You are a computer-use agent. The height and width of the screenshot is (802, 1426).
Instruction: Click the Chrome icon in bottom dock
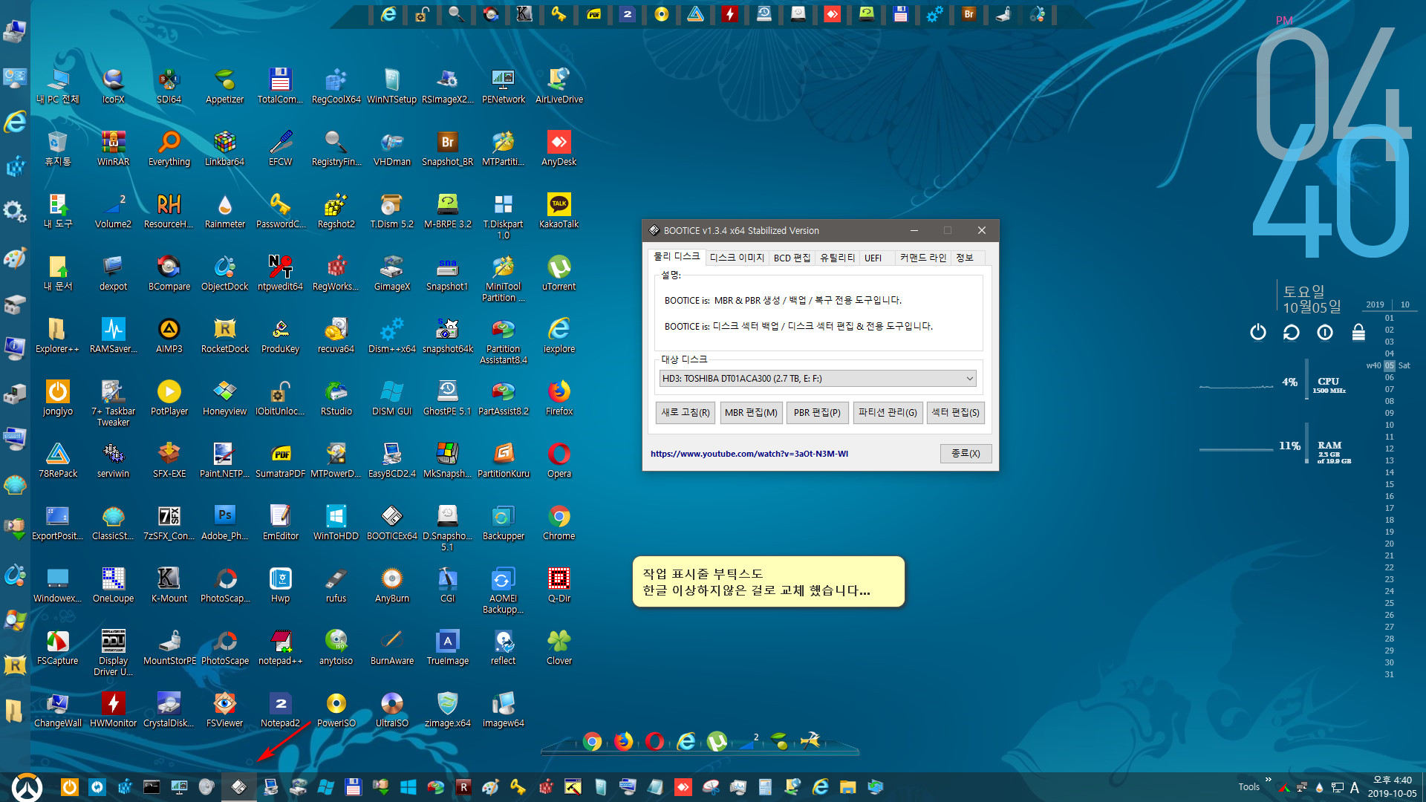coord(592,741)
